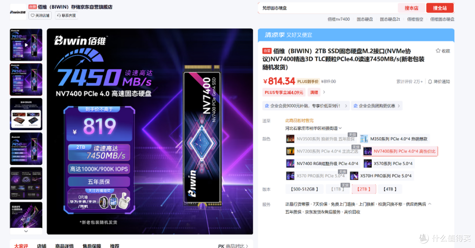
Task: Open cumulative reviews 累计评价 2万+
Action: (409, 81)
